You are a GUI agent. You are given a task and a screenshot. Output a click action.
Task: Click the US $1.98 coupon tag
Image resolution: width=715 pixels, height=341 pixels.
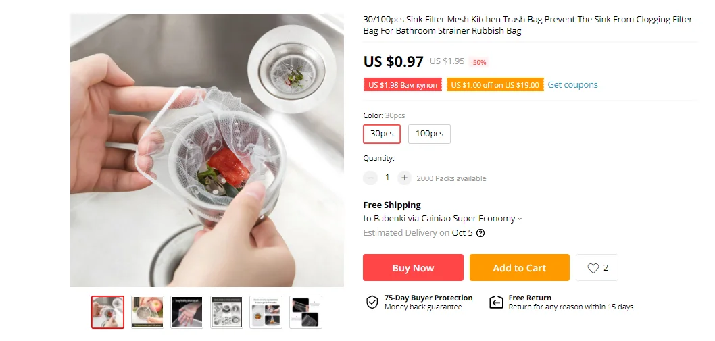click(402, 85)
